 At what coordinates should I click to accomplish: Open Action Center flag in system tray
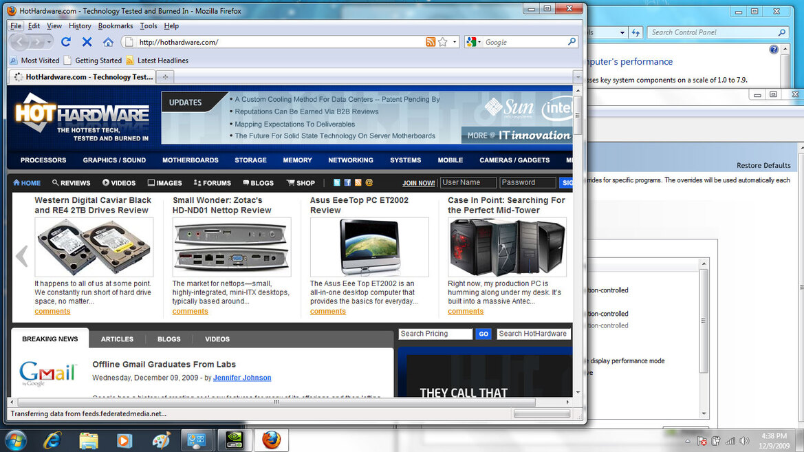click(702, 441)
